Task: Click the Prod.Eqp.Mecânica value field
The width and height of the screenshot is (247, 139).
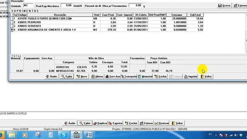Action: (66, 5)
